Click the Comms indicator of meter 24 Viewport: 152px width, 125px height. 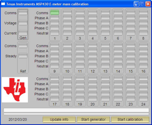pos(143,78)
